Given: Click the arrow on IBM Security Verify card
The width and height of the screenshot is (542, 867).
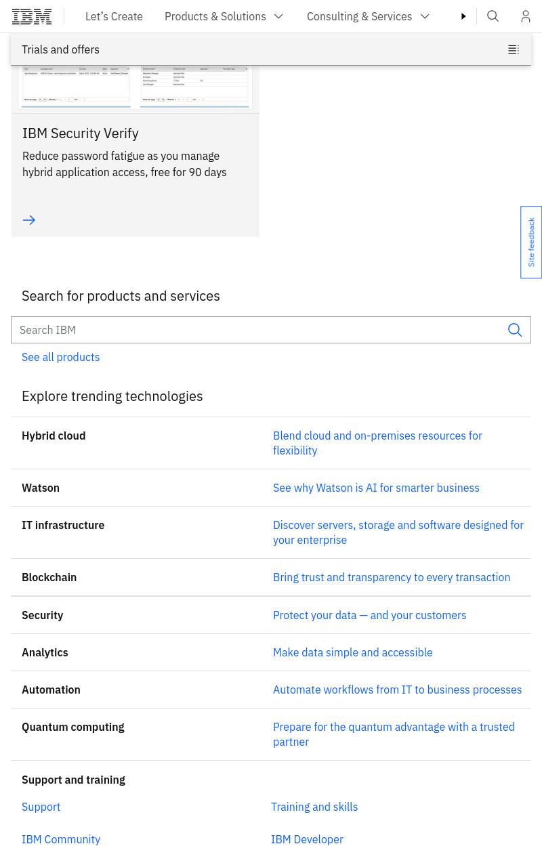Looking at the screenshot, I should 29,220.
